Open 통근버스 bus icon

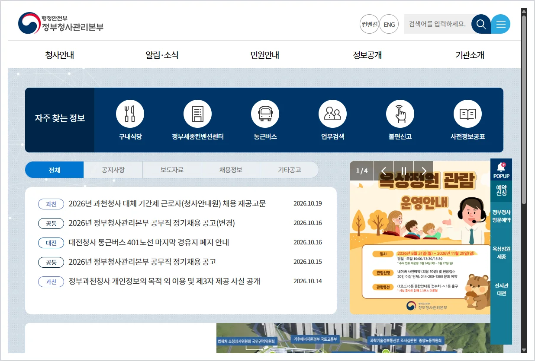(265, 114)
